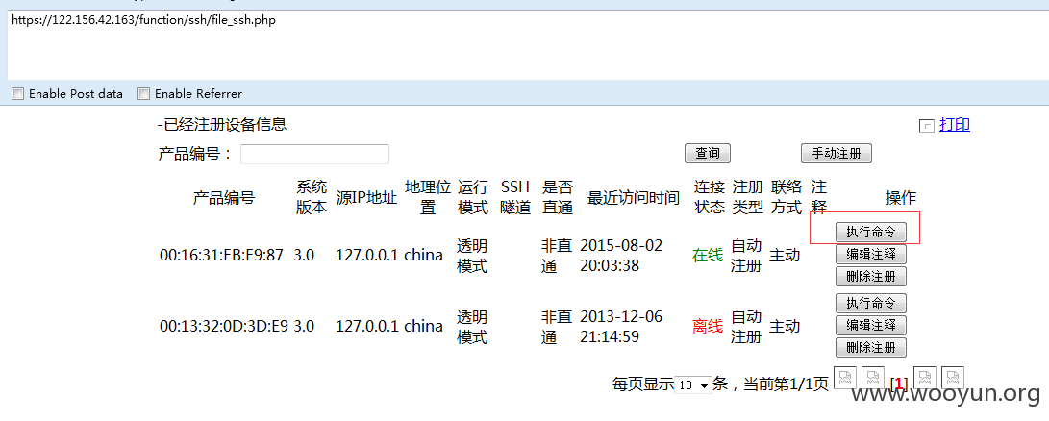Open the per-page row count dropdown
This screenshot has height=421, width=1049.
point(692,384)
